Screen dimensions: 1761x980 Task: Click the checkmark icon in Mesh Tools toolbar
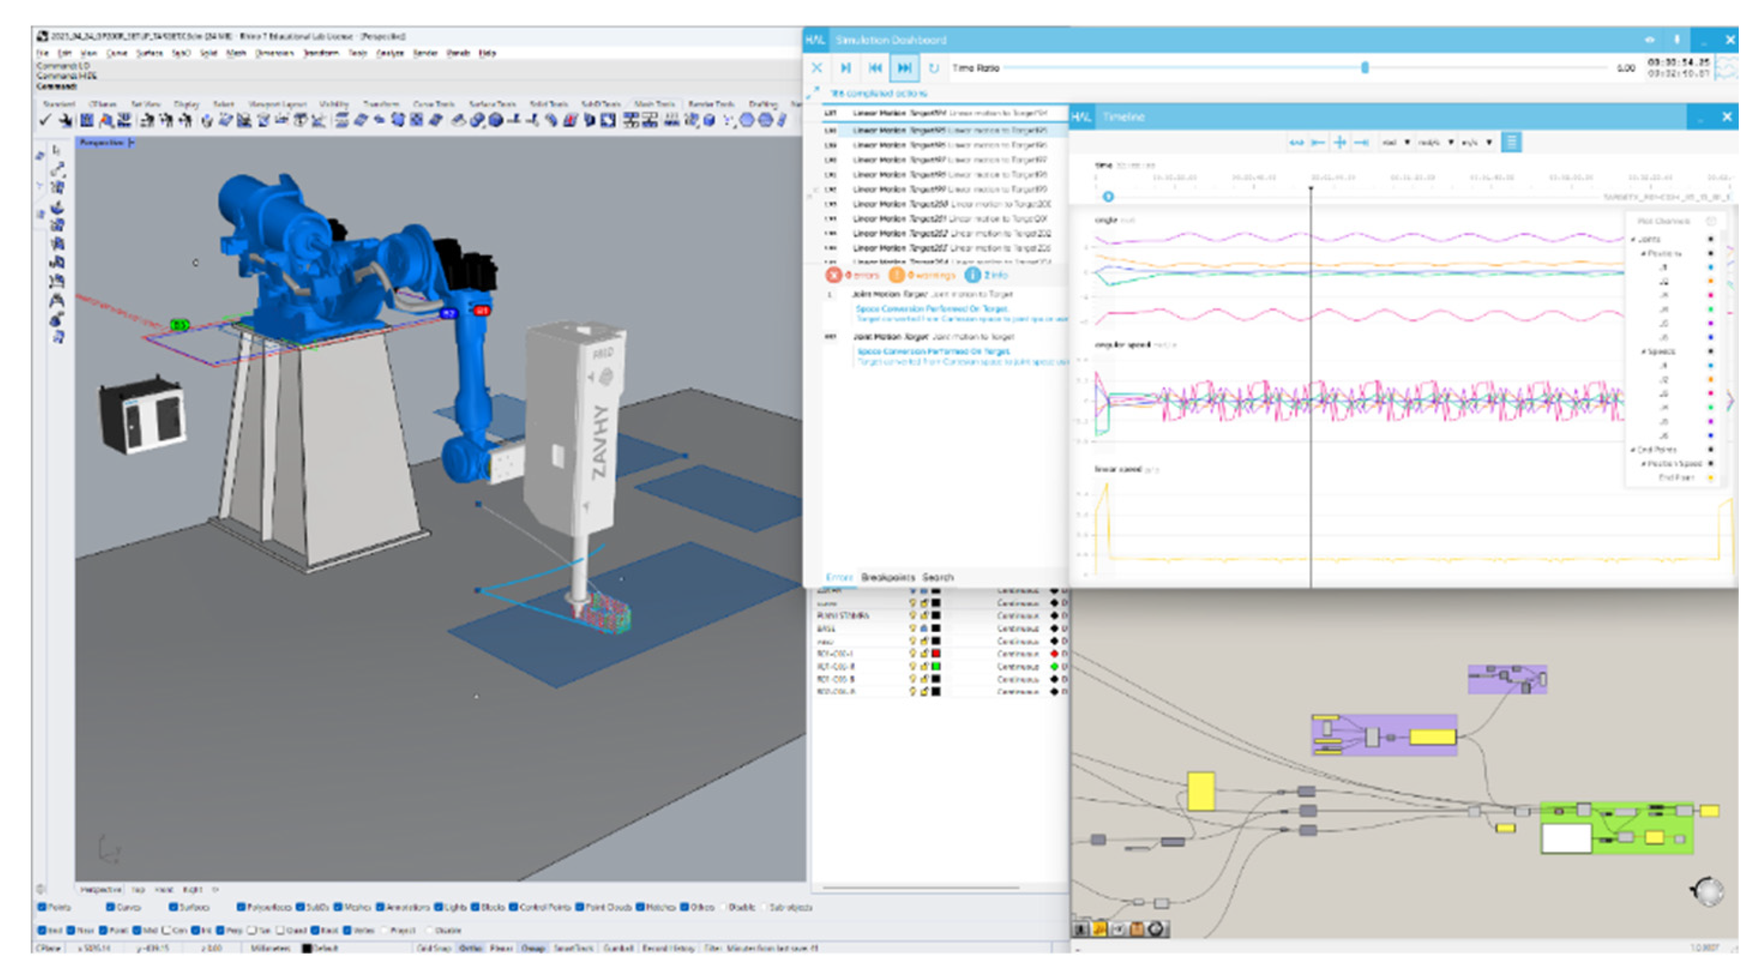[x=45, y=121]
